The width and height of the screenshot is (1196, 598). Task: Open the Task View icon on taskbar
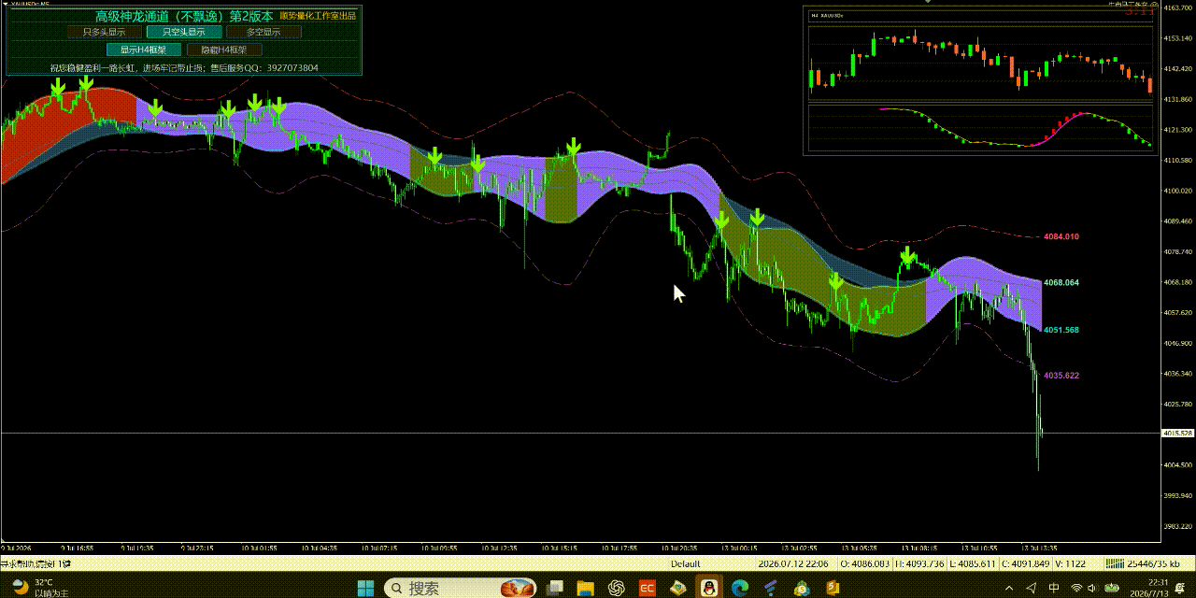pyautogui.click(x=554, y=588)
